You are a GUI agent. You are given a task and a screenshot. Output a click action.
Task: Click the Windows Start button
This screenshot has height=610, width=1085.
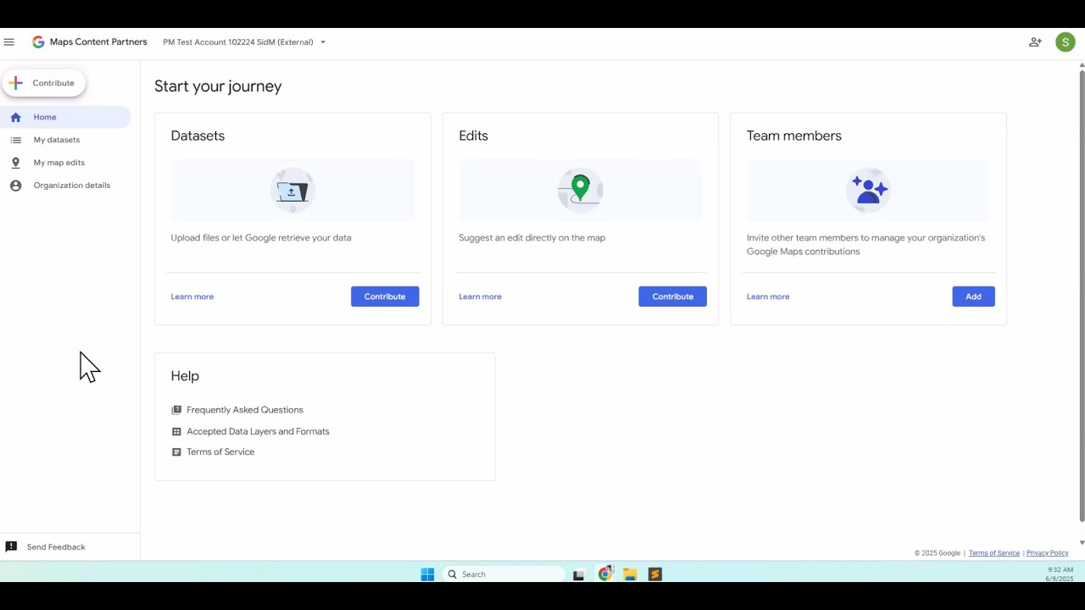click(427, 574)
